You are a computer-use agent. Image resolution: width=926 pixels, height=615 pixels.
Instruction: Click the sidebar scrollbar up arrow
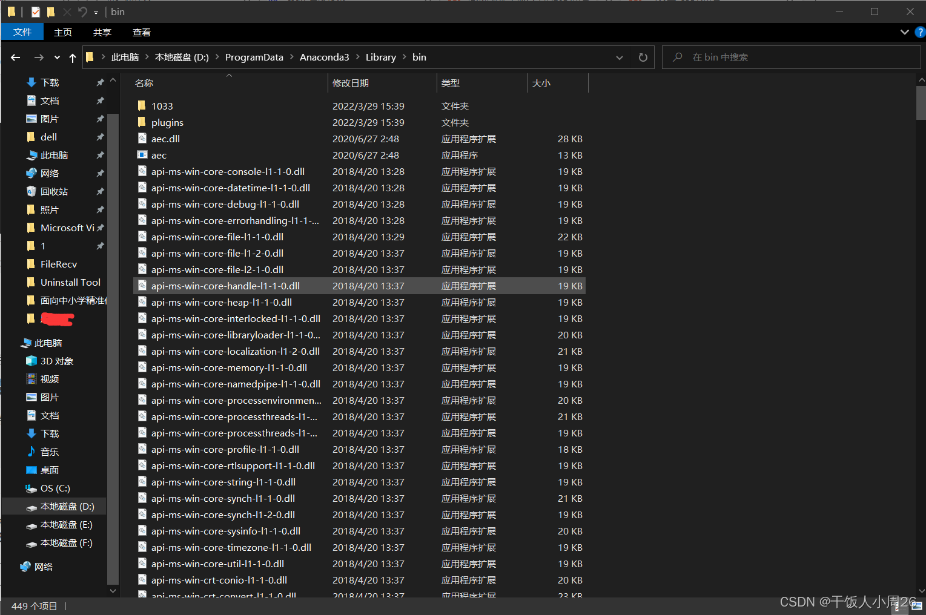[113, 80]
